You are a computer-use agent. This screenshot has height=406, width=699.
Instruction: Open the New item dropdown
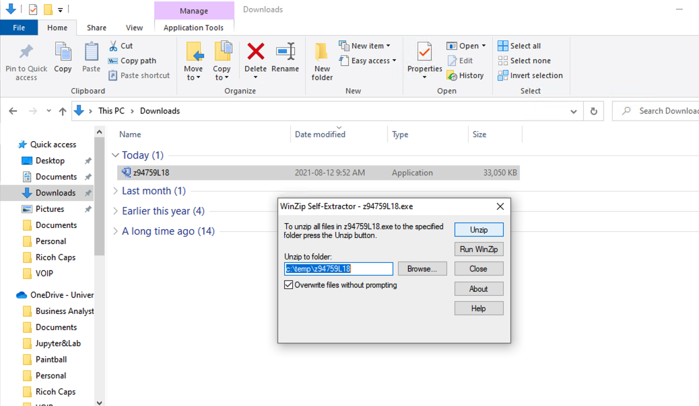click(x=389, y=46)
